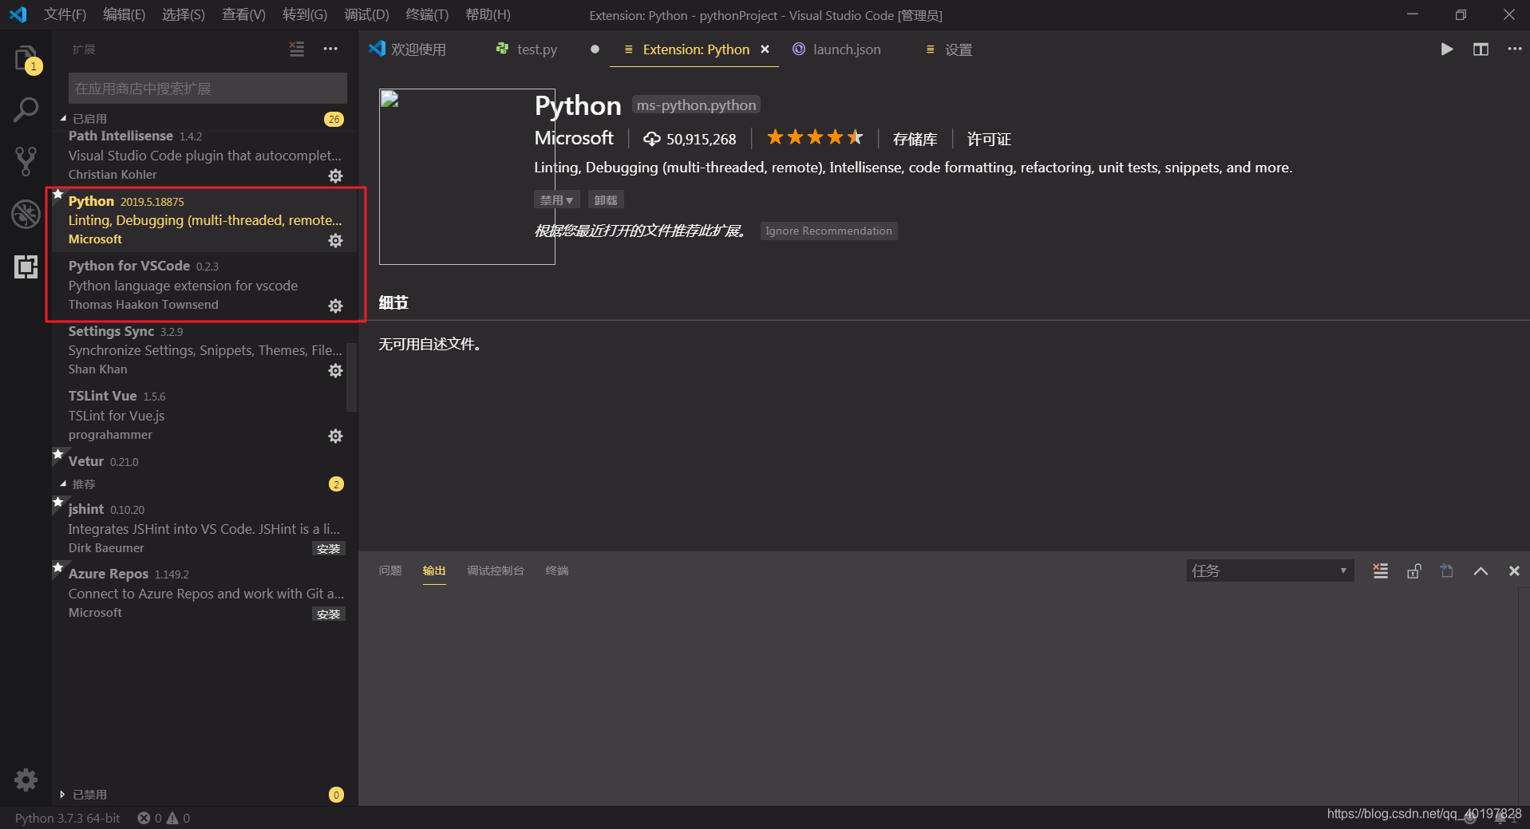1530x829 pixels.
Task: Switch to the 设置 tab
Action: [x=958, y=49]
